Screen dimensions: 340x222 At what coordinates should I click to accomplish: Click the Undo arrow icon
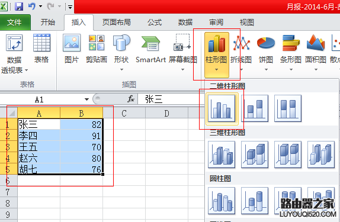coord(31,7)
